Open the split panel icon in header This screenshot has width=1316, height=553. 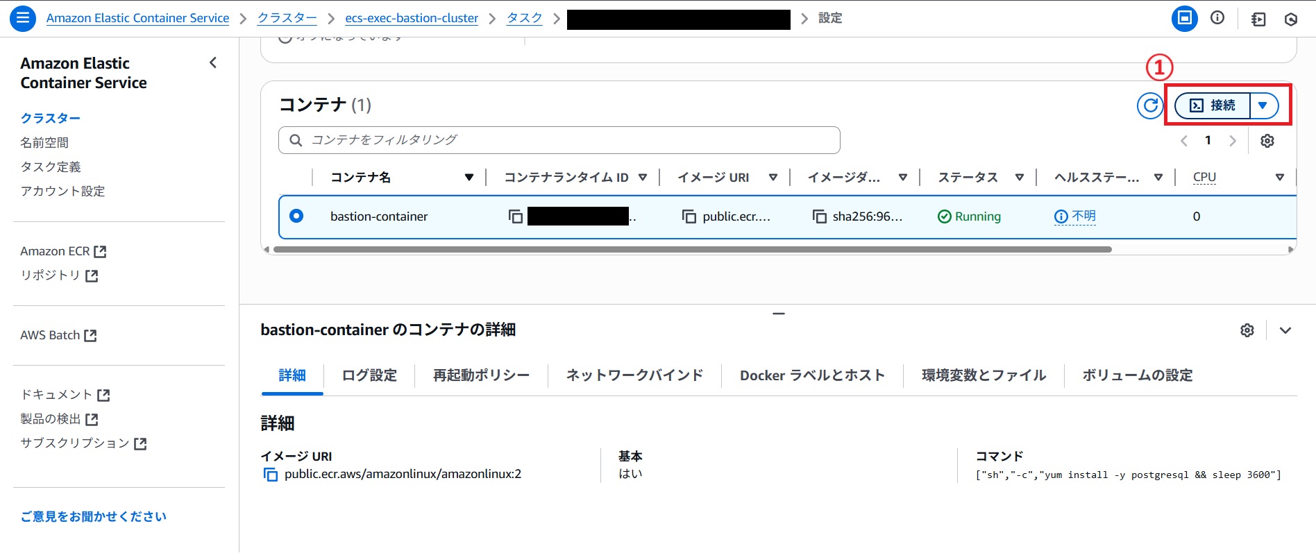point(1185,18)
